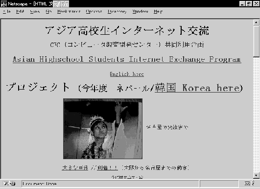Follow the Asian Highschool Students Internet Exchange Program link
Screen dimensions: 260x189
point(127,59)
